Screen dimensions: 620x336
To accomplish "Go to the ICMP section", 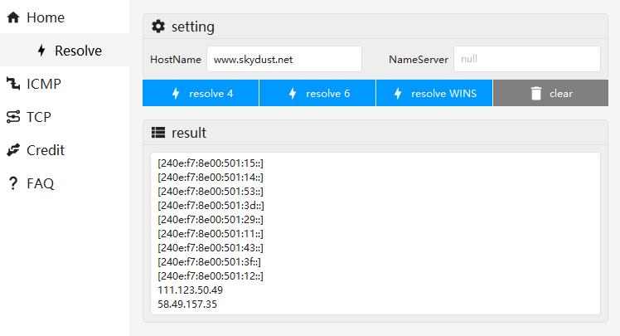I will coord(44,84).
